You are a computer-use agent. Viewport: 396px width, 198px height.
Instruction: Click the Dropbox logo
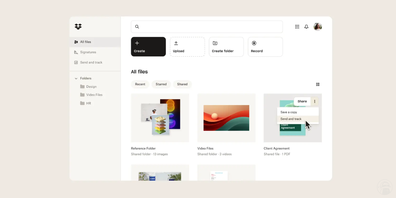point(78,27)
